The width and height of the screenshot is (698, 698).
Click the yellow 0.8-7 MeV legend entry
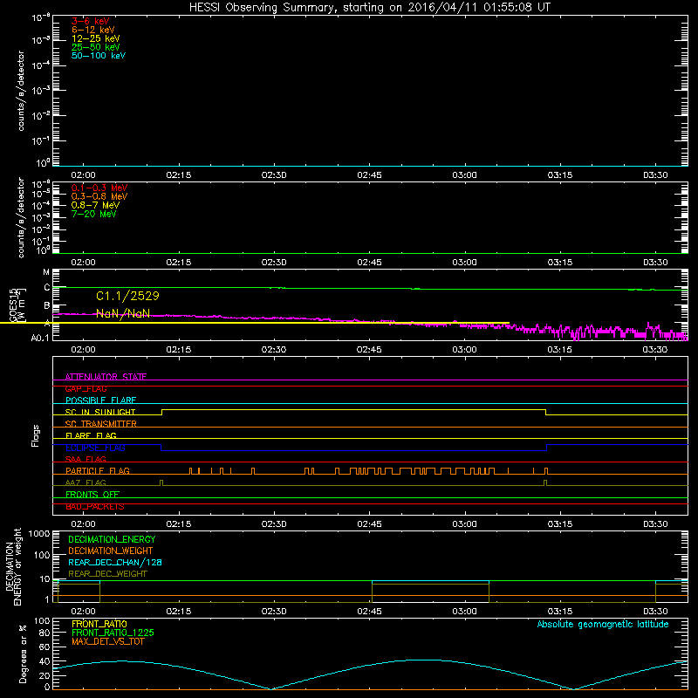pos(95,205)
